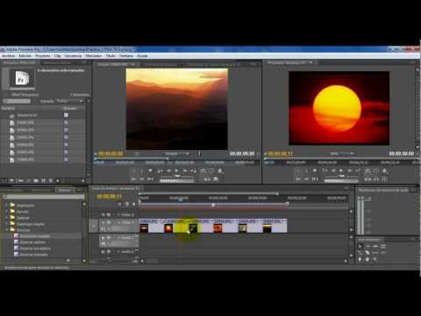The image size is (421, 316).
Task: Open the Proyecto menu
Action: pos(43,55)
